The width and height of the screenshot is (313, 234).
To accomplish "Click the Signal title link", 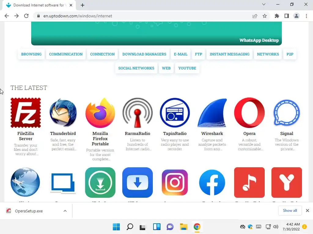I will coord(287,133).
